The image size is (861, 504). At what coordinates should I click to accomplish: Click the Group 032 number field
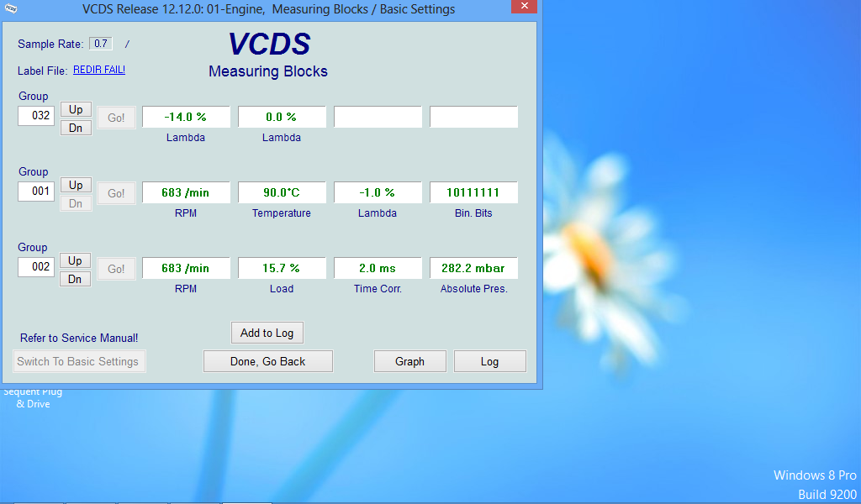pos(36,116)
